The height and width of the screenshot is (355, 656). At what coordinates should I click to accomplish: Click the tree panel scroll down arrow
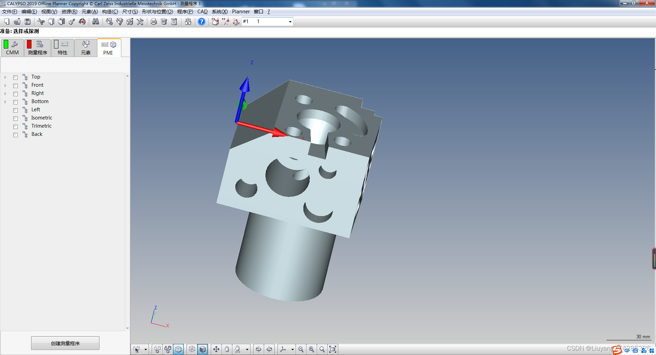click(127, 328)
